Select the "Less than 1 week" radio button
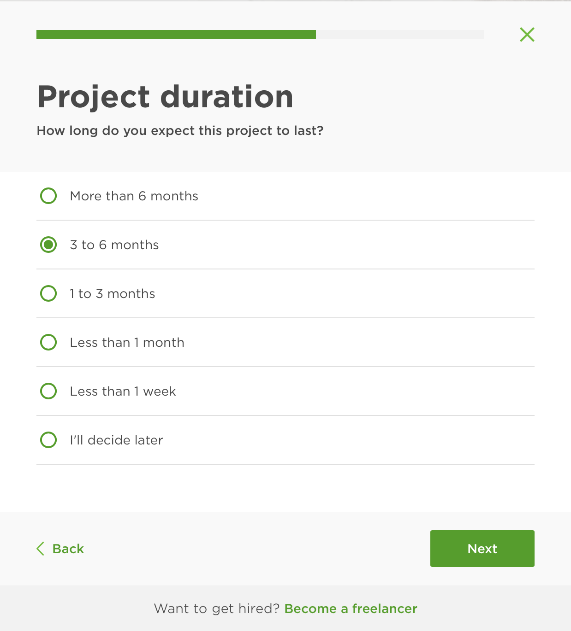This screenshot has width=571, height=631. [48, 391]
